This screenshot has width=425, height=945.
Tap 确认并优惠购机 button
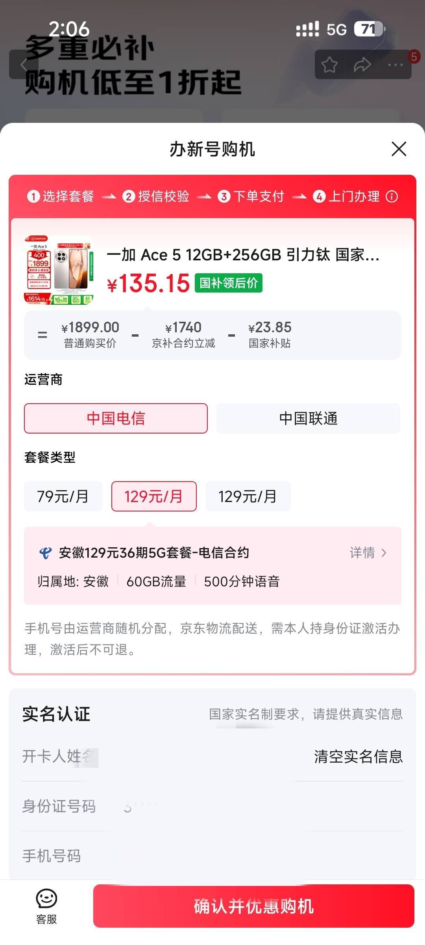coord(254,906)
